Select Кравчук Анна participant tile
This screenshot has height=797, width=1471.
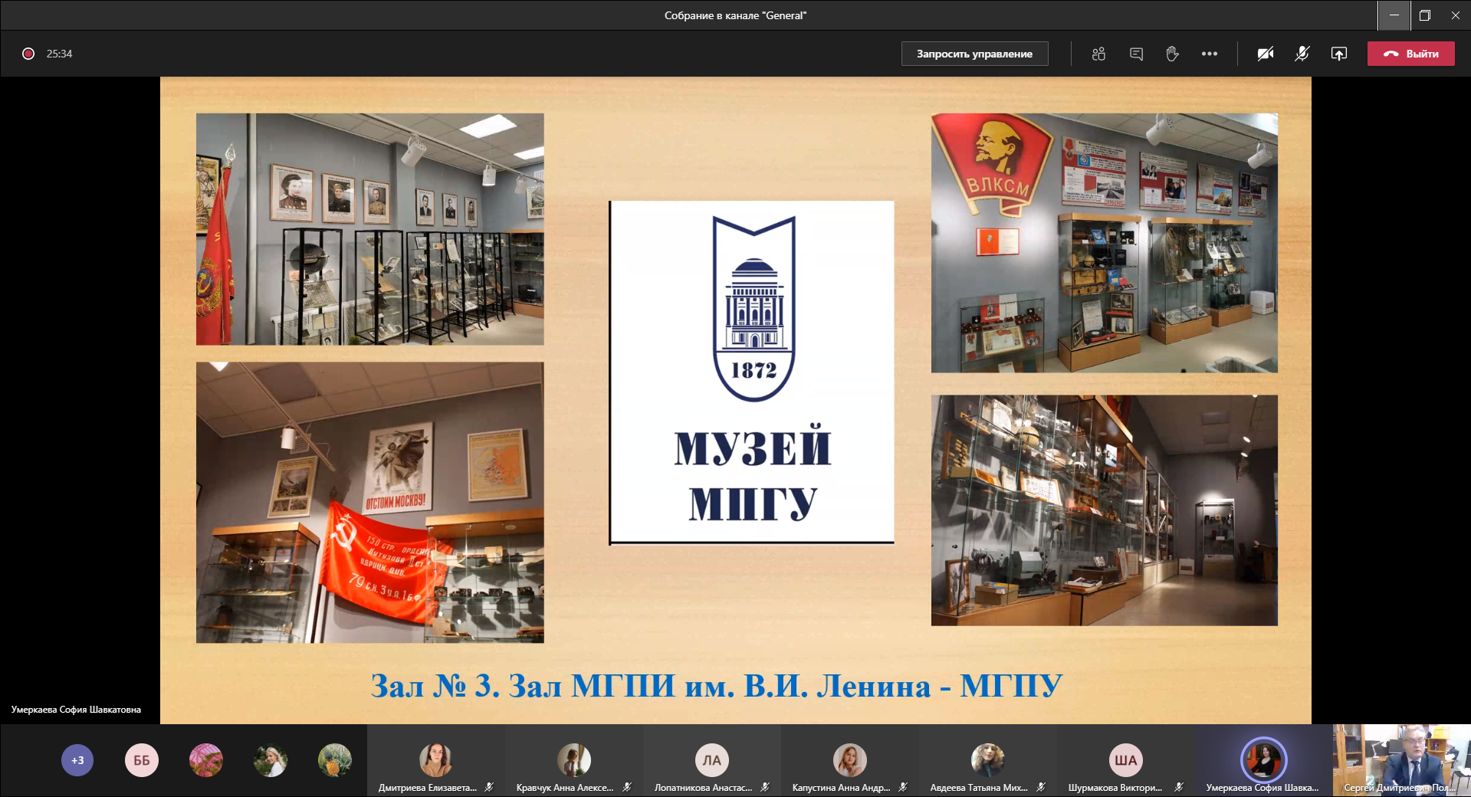pos(573,761)
